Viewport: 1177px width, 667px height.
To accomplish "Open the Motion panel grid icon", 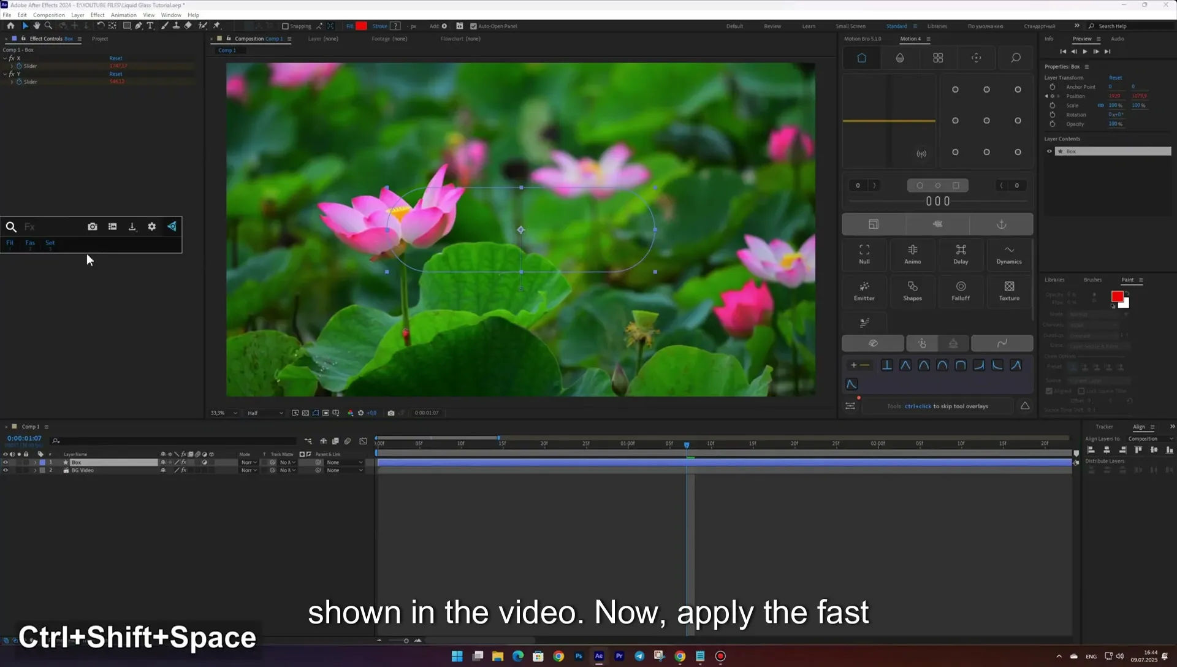I will point(938,58).
